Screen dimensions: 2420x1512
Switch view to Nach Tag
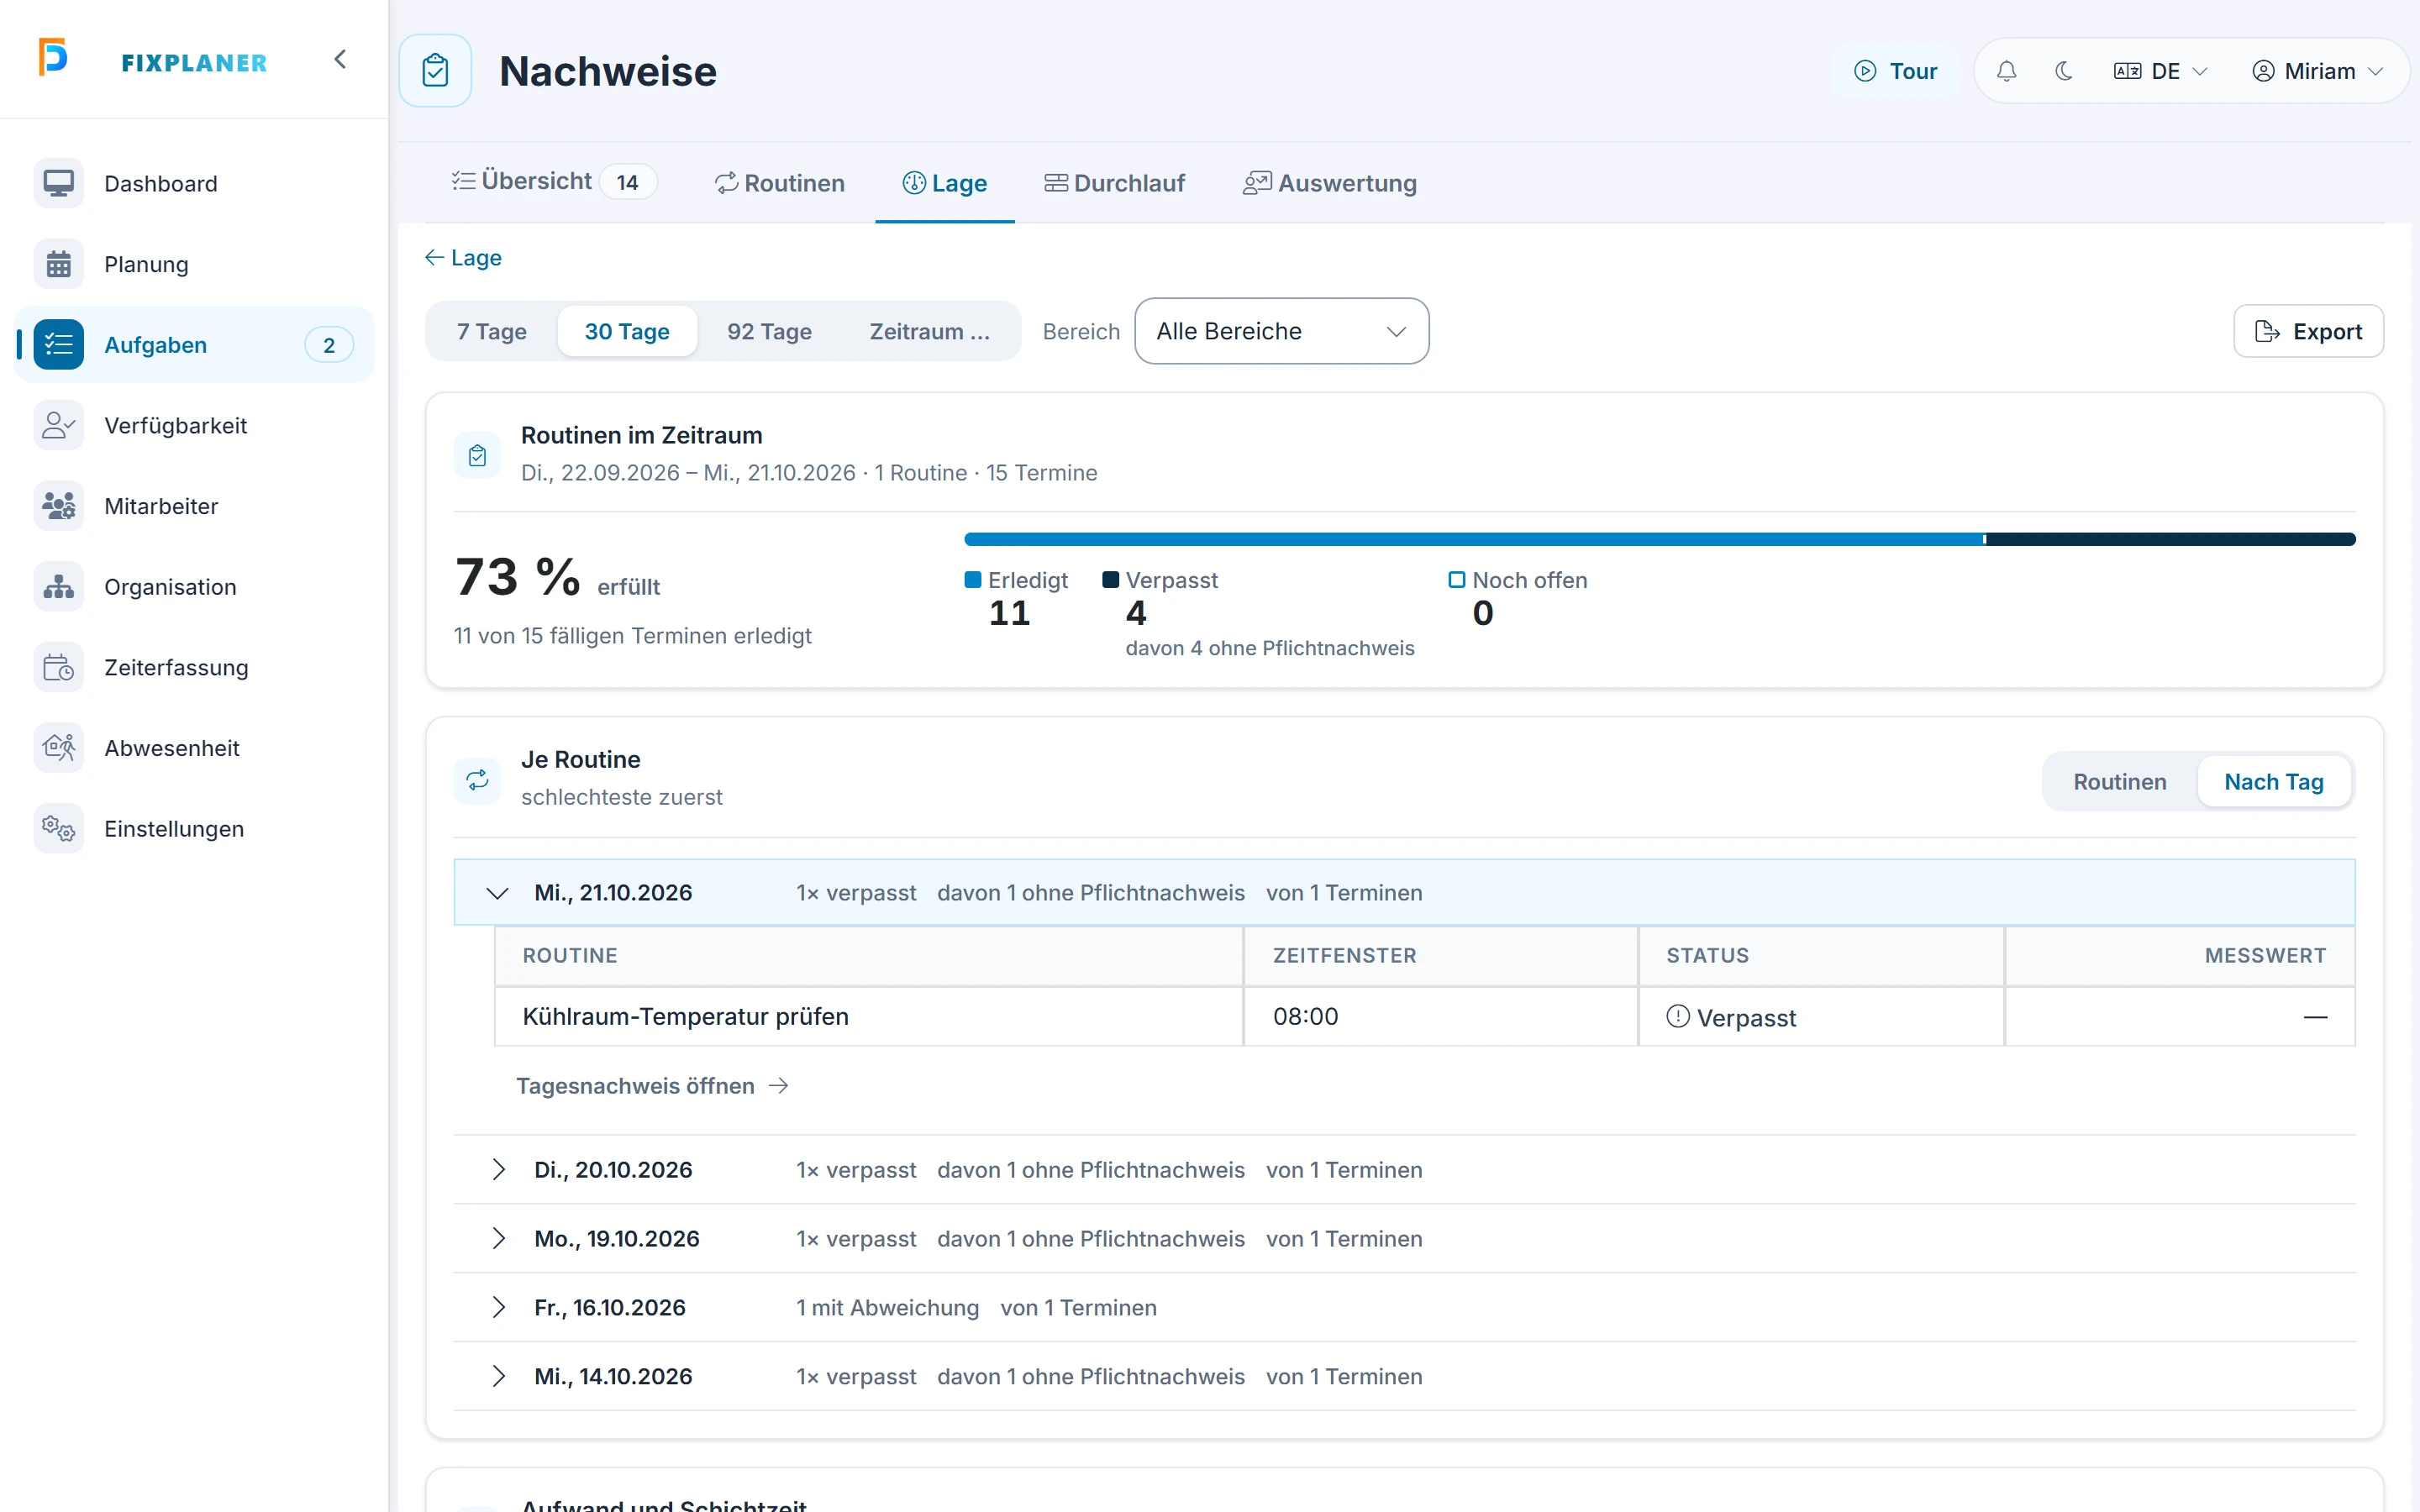point(2273,782)
